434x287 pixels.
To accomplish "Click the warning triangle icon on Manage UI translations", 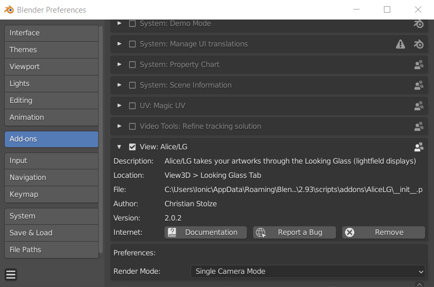I will (401, 44).
